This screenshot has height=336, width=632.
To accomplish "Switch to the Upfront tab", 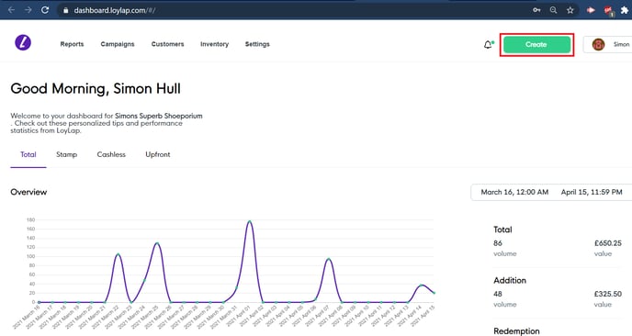I will coord(158,155).
